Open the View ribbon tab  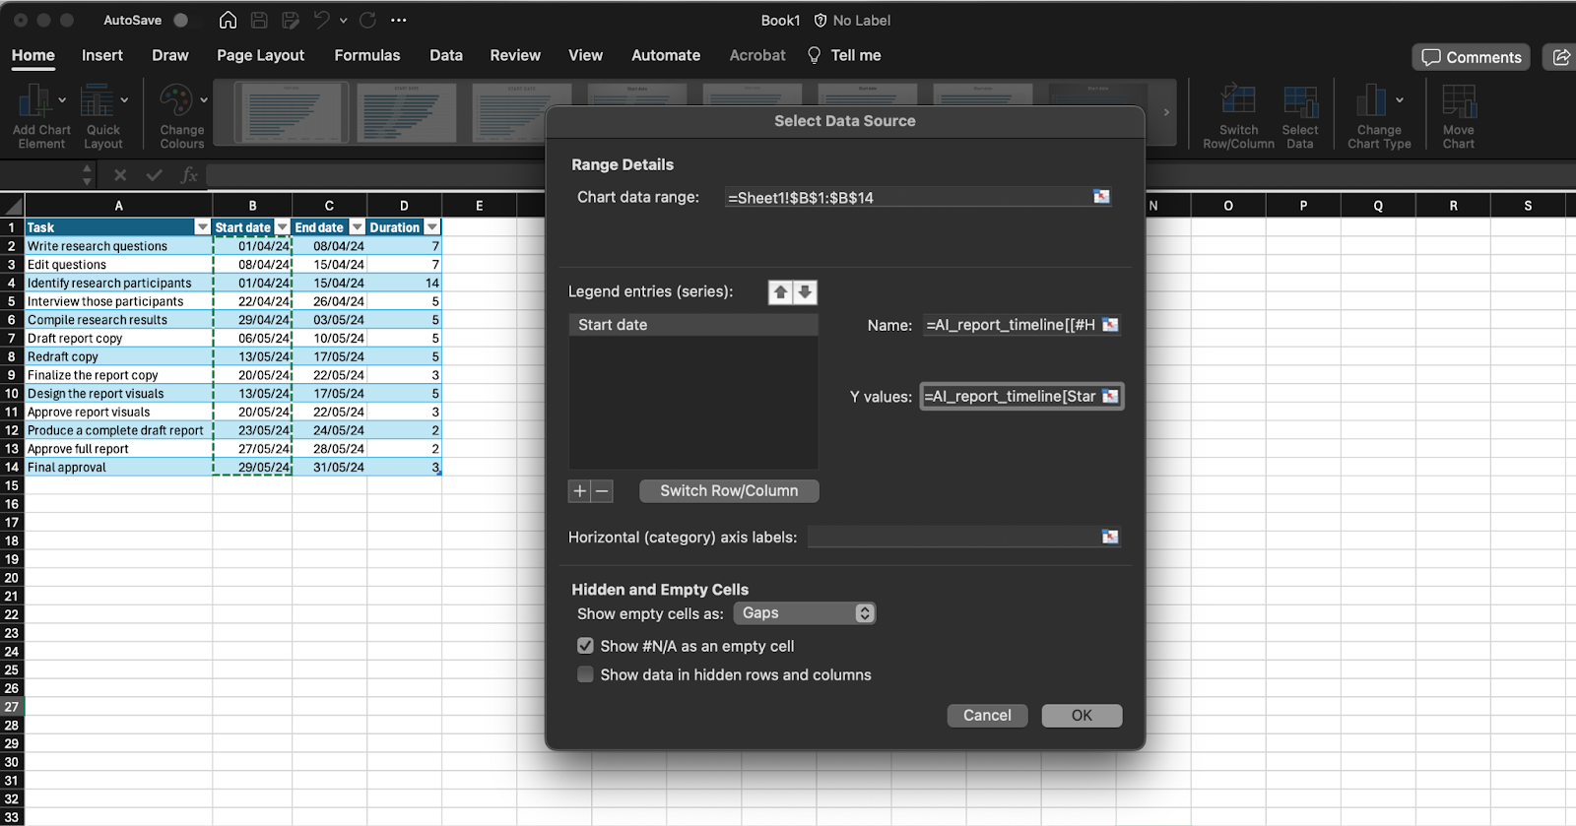(585, 55)
